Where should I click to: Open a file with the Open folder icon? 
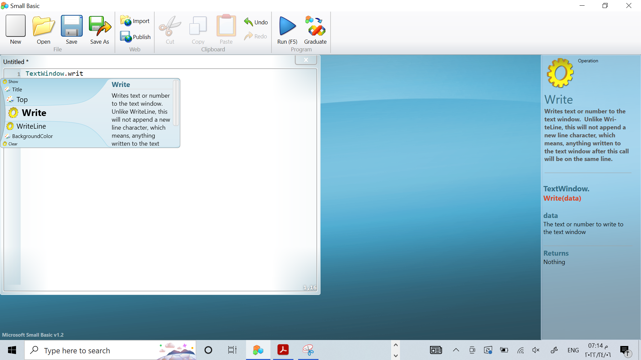[x=43, y=29]
